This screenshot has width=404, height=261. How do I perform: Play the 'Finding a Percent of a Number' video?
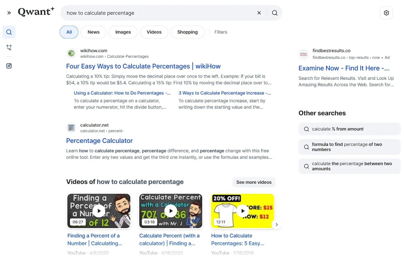(99, 211)
